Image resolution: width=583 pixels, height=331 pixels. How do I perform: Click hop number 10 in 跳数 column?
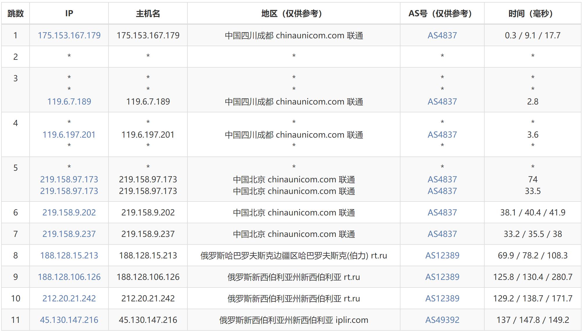(x=16, y=298)
